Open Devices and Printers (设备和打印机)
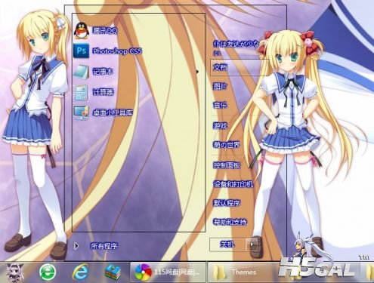 [x=233, y=184]
